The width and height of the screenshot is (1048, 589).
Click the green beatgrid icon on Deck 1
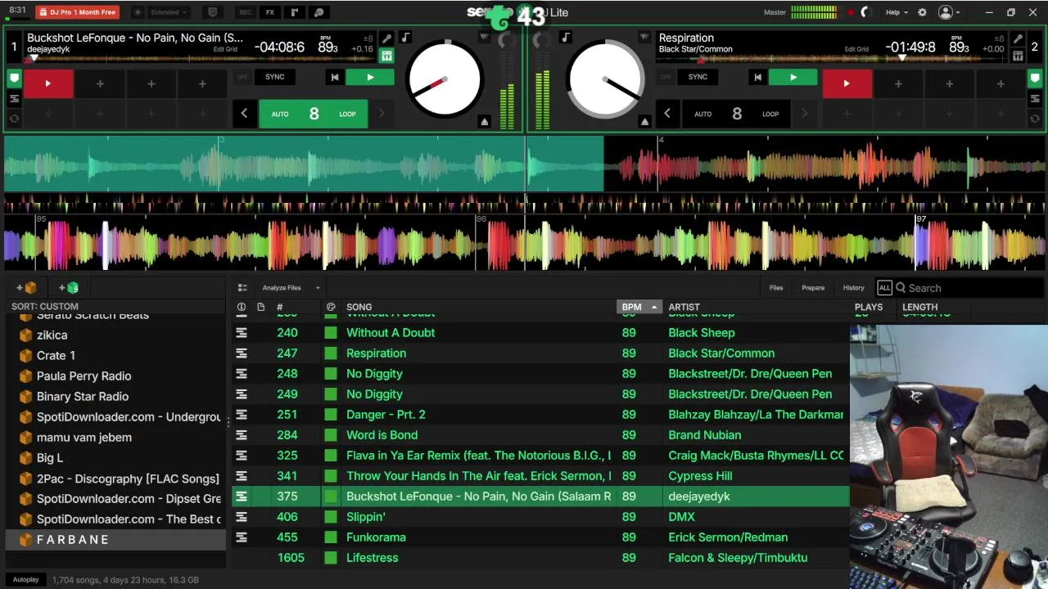(386, 56)
